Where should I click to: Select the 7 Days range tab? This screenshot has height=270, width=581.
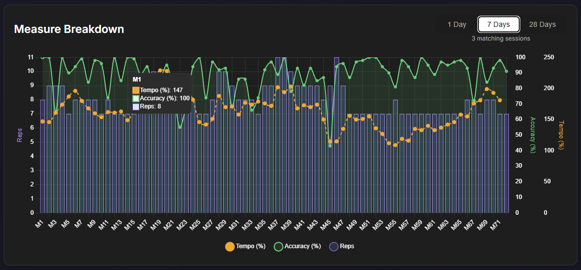499,24
